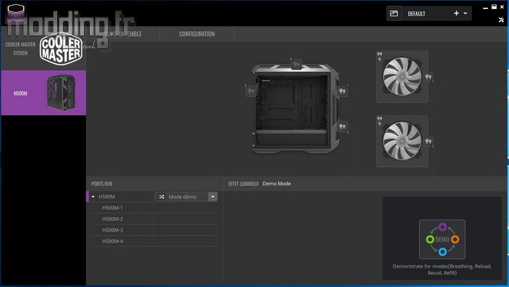
Task: Add a new profile with the plus icon
Action: [456, 13]
